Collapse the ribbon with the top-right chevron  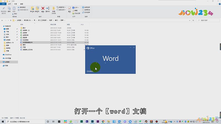pos(217,4)
